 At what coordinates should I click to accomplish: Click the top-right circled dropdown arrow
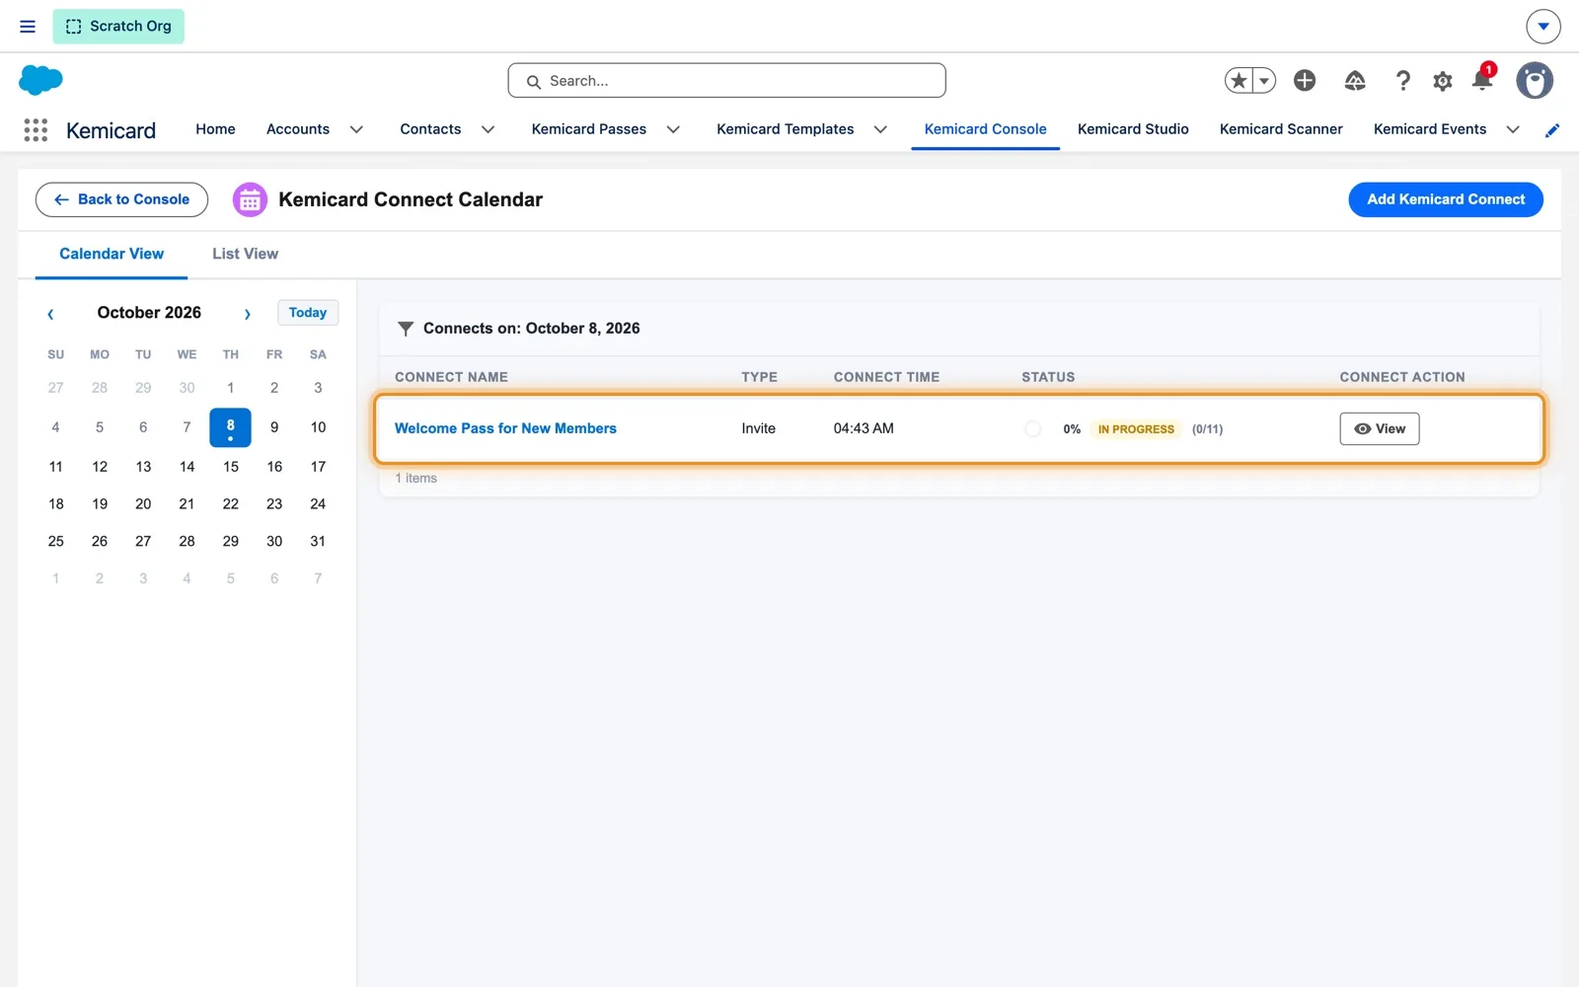tap(1543, 27)
